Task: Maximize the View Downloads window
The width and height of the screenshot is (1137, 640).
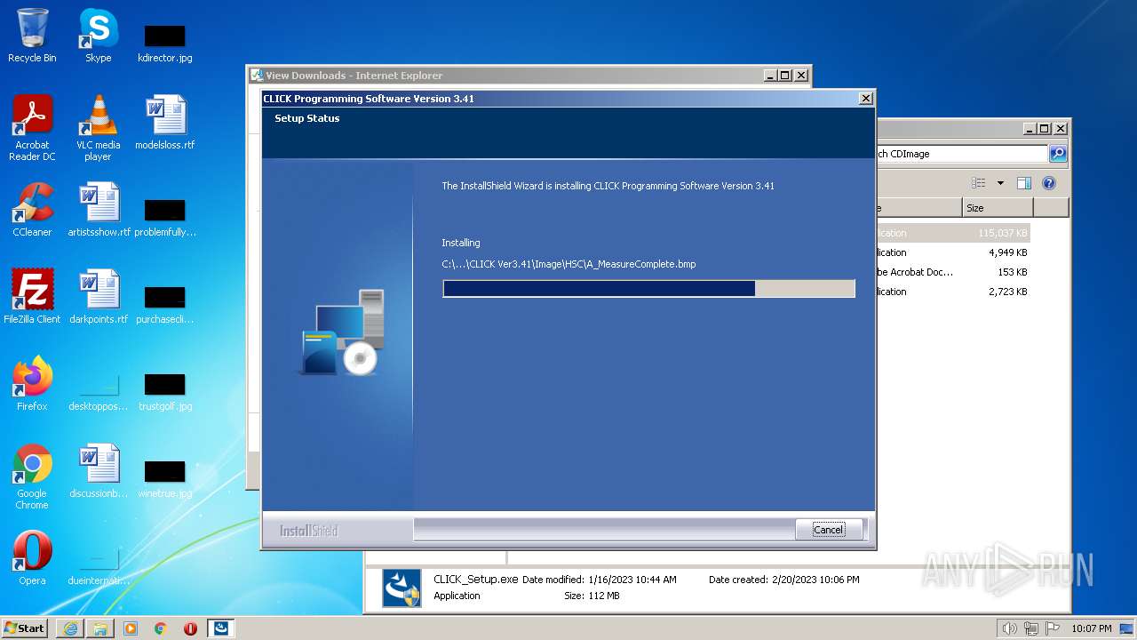Action: (785, 76)
